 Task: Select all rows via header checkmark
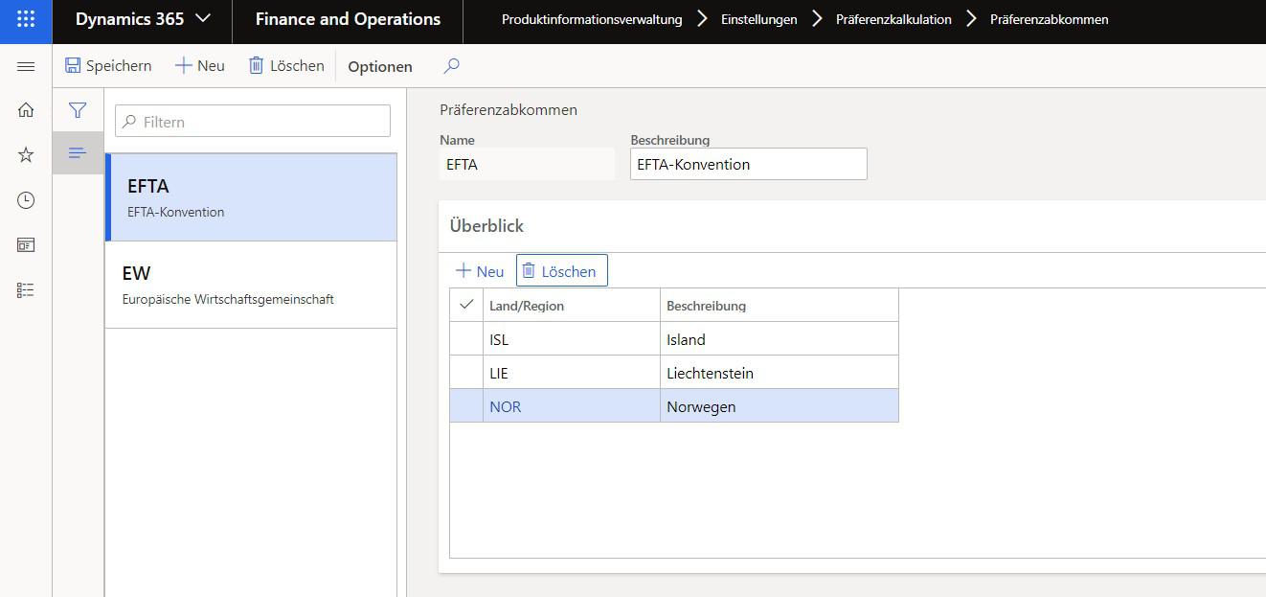pos(466,305)
